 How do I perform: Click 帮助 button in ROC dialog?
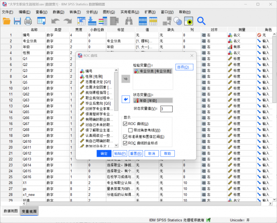[167, 153]
